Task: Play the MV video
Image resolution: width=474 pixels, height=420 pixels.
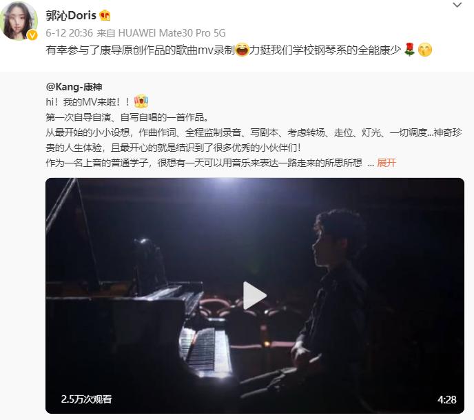Action: tap(255, 296)
